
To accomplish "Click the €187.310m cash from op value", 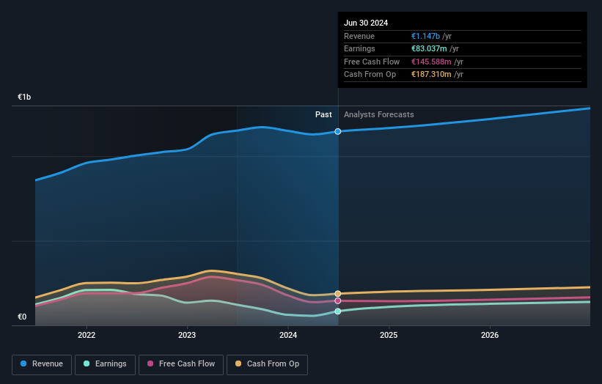I will (432, 75).
